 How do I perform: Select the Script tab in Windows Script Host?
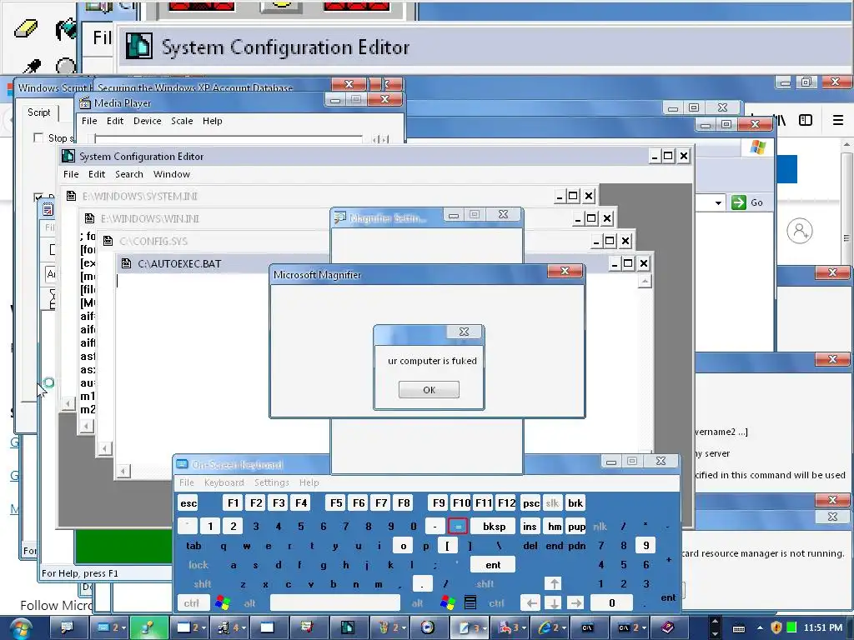[x=38, y=112]
